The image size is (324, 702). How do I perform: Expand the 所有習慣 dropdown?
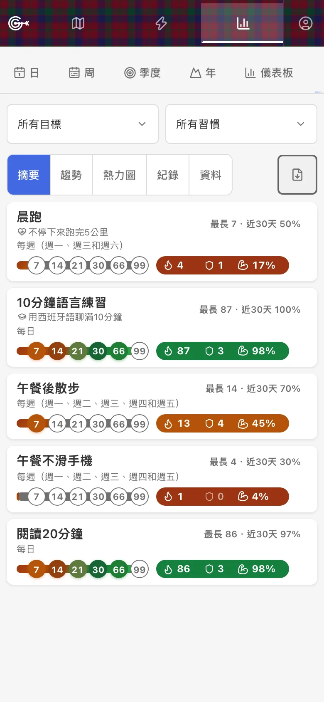tap(241, 124)
